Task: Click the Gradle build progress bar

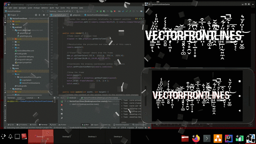Action: tap(97, 128)
